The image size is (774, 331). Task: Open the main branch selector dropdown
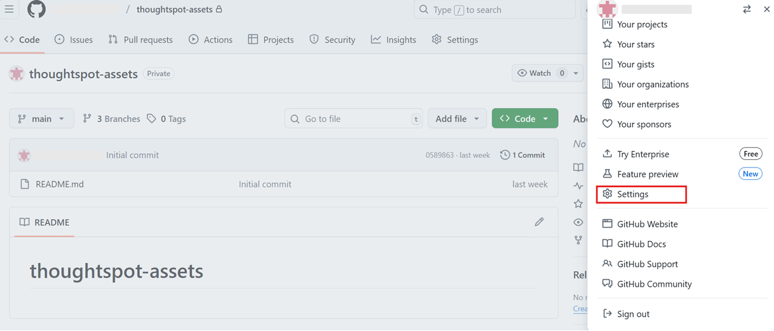pos(42,119)
